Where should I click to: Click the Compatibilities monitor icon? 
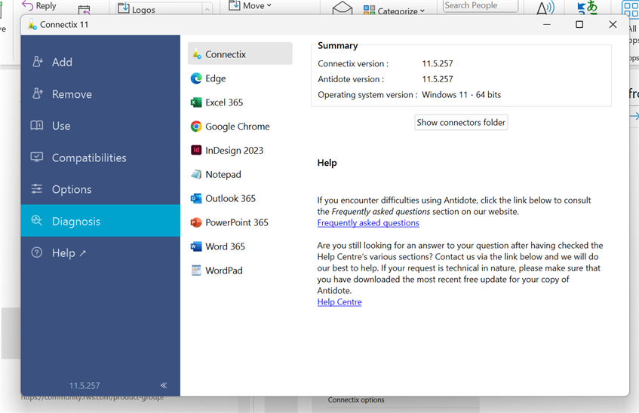tap(37, 158)
